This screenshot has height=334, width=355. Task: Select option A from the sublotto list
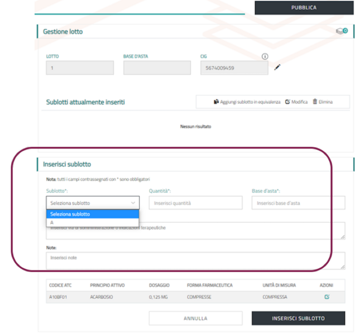point(92,222)
